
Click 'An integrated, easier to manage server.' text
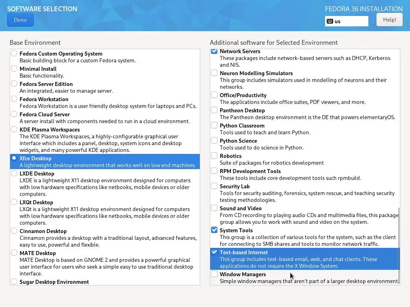66,91
